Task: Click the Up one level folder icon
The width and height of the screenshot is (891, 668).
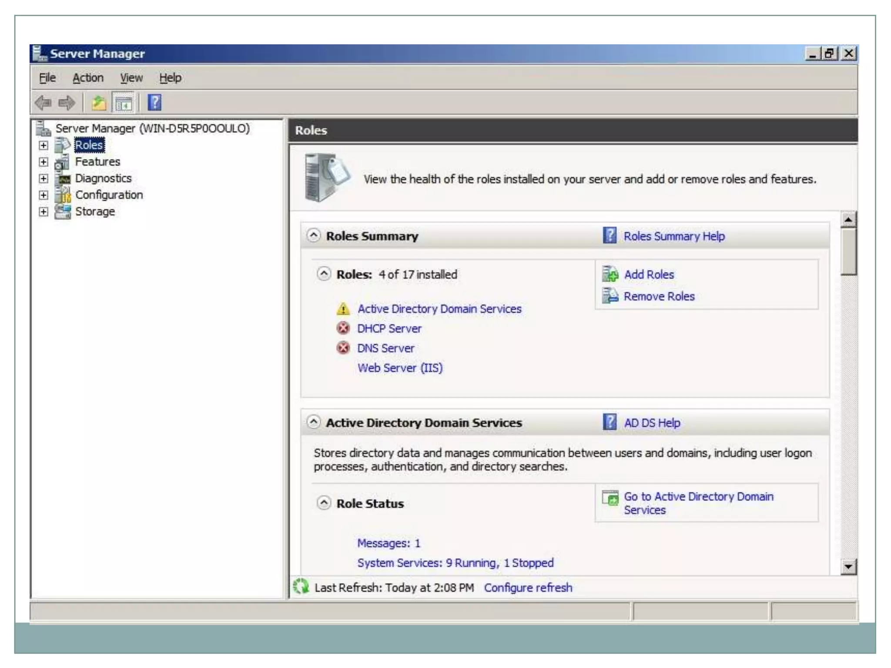Action: 99,103
